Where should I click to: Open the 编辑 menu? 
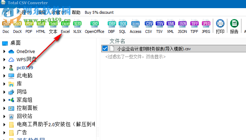pyautogui.click(x=42, y=12)
